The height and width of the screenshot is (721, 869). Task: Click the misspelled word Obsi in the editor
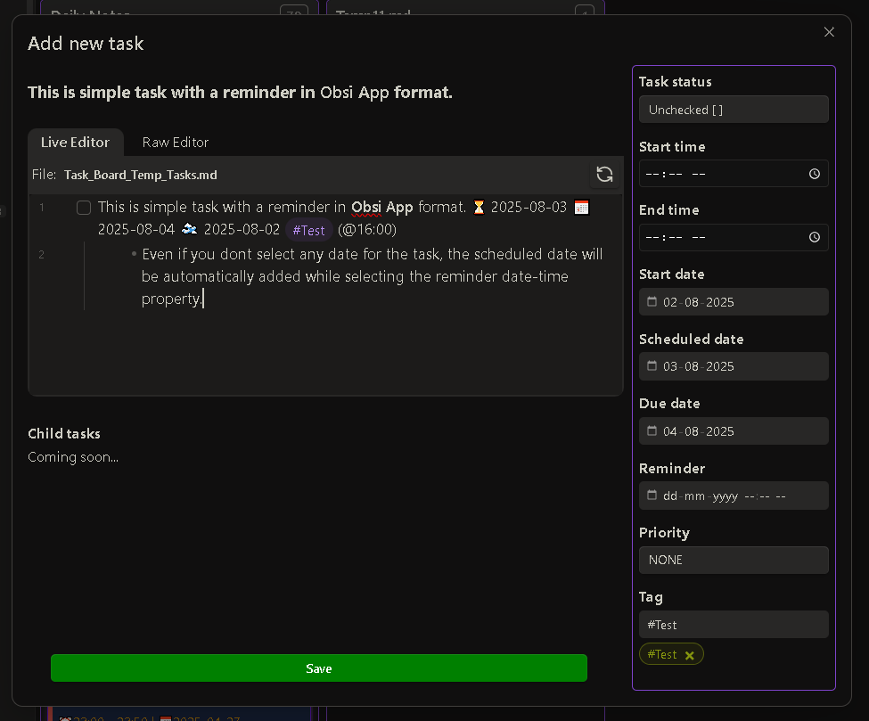(x=366, y=208)
